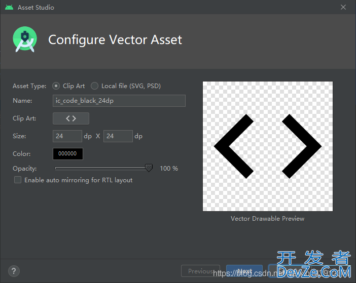356x283 pixels.
Task: Click the Android Studio logo in the header
Action: [25, 39]
